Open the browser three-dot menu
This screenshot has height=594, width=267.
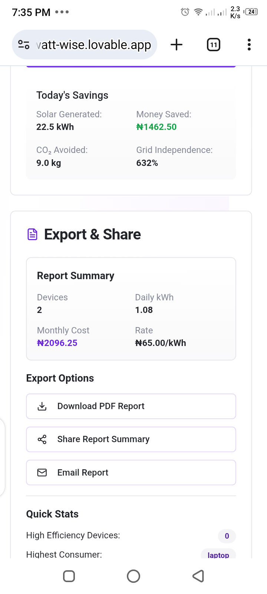(249, 45)
